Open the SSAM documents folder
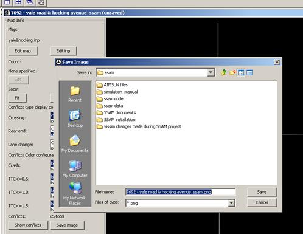This screenshot has width=303, height=234. (x=116, y=112)
